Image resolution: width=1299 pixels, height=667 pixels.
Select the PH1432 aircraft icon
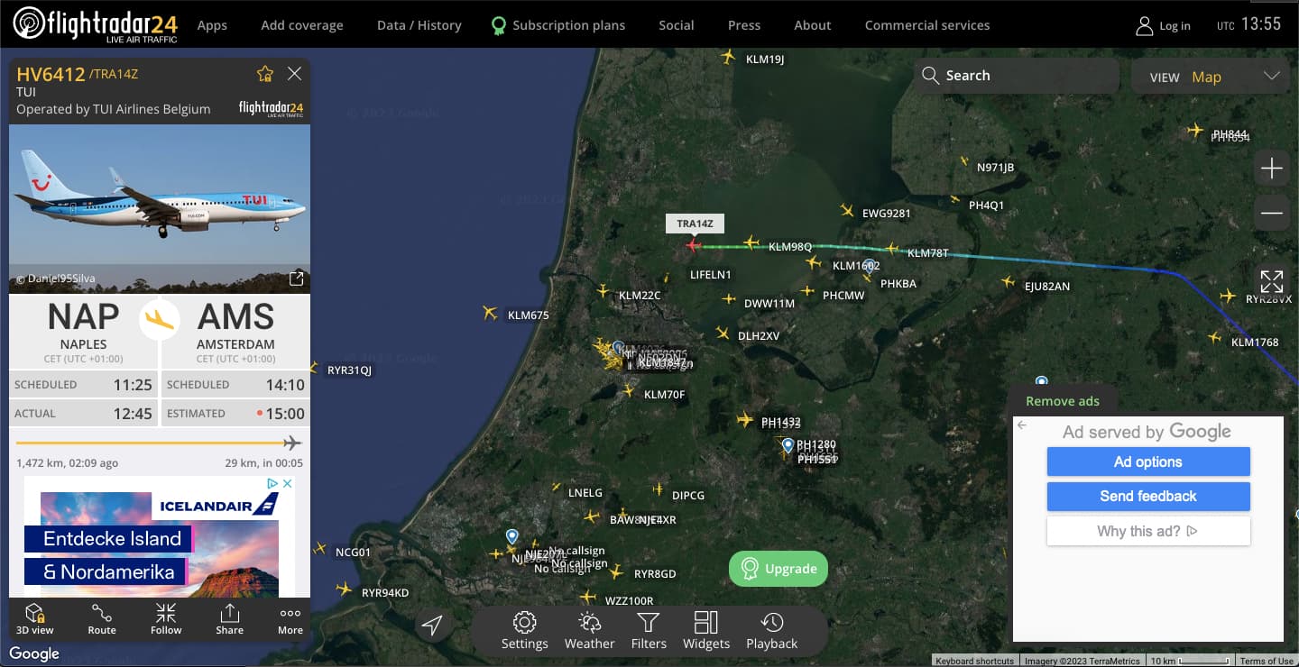[744, 419]
